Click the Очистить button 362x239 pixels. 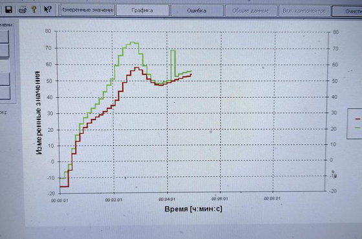(x=347, y=12)
